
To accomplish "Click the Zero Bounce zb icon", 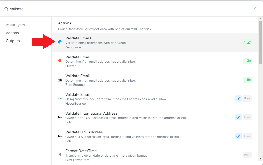I will (60, 80).
